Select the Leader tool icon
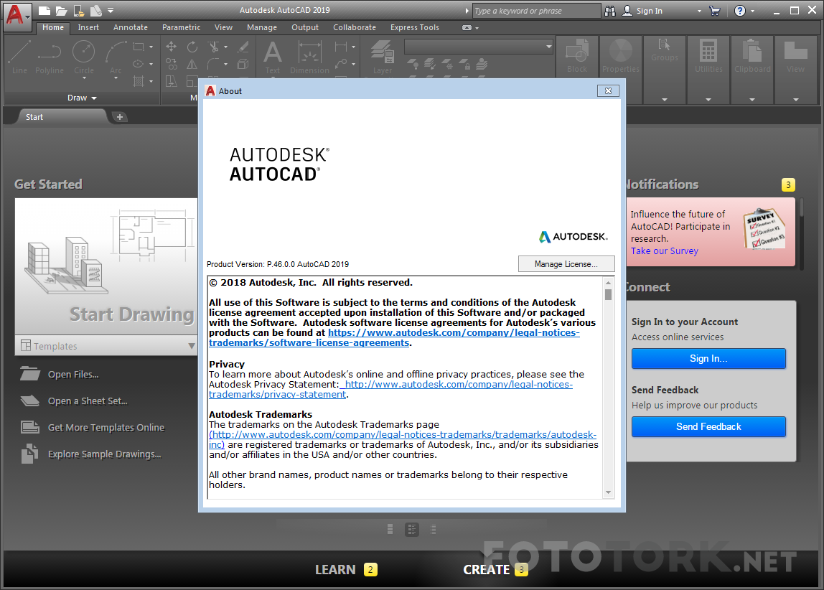 [341, 64]
